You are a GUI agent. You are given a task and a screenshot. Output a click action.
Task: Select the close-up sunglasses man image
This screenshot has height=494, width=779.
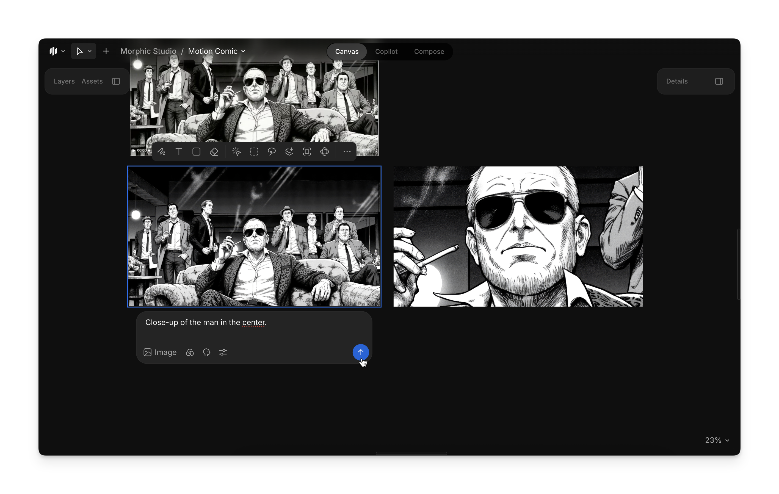pyautogui.click(x=518, y=237)
